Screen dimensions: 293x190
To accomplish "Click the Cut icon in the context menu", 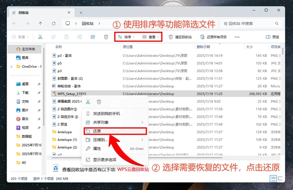I will pos(88,102).
